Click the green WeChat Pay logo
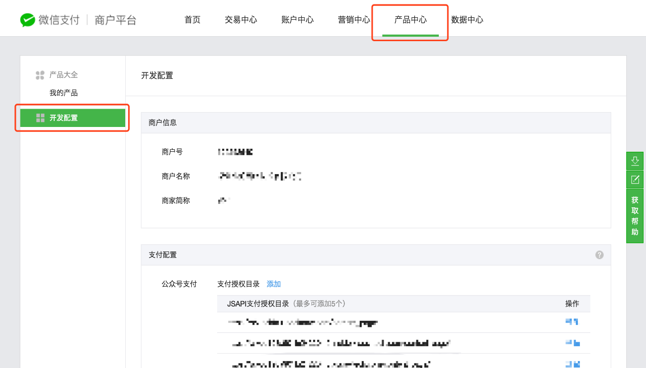This screenshot has width=646, height=368. [x=28, y=20]
